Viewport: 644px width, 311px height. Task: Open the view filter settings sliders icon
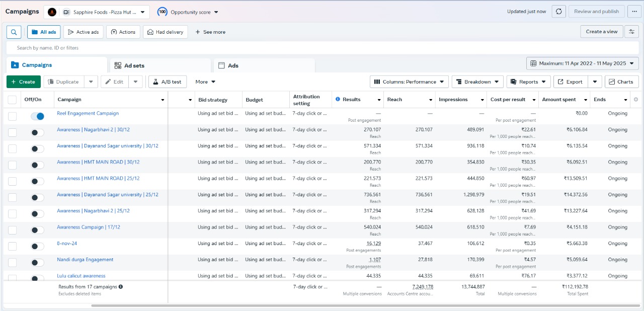(x=631, y=32)
